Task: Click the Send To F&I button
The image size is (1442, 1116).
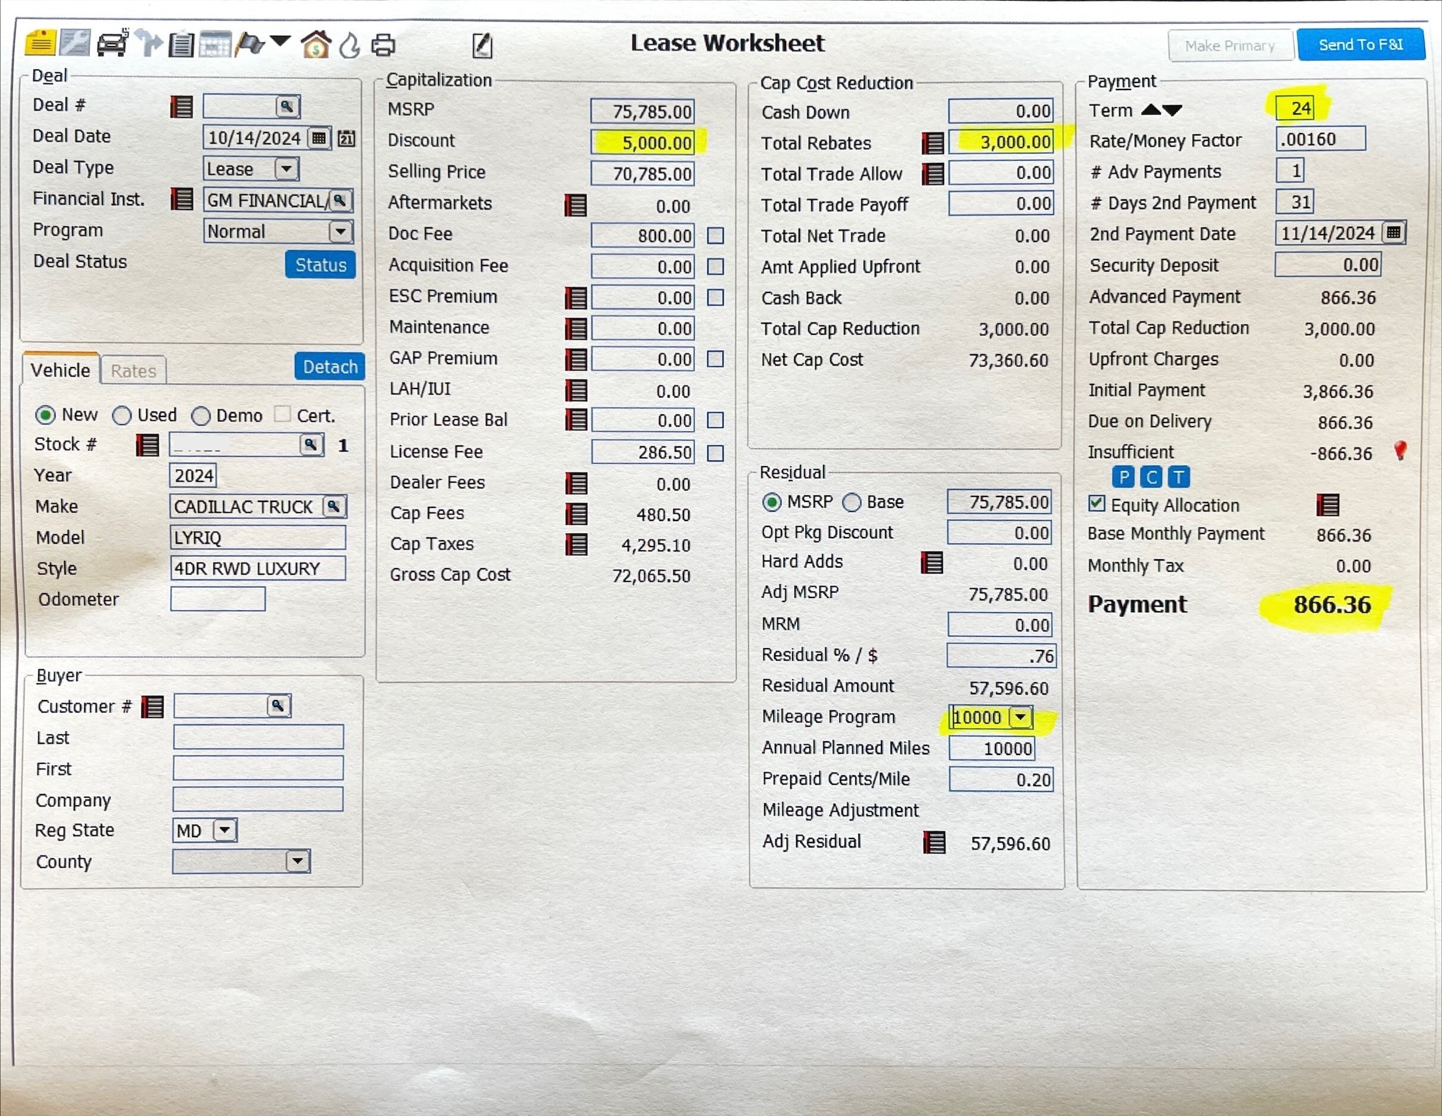Action: tap(1361, 44)
